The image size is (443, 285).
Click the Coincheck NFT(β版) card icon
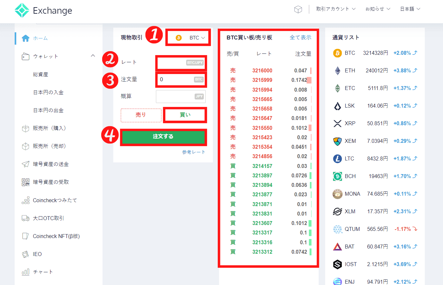tap(25, 236)
